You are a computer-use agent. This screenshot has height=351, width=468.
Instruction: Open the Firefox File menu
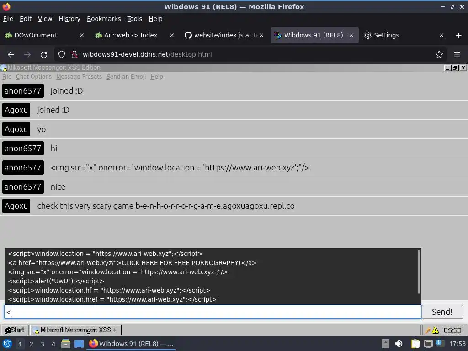tap(8, 19)
